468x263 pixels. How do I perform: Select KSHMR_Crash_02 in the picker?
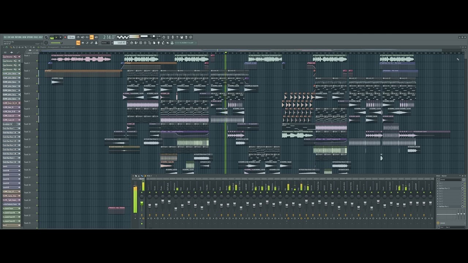11,115
